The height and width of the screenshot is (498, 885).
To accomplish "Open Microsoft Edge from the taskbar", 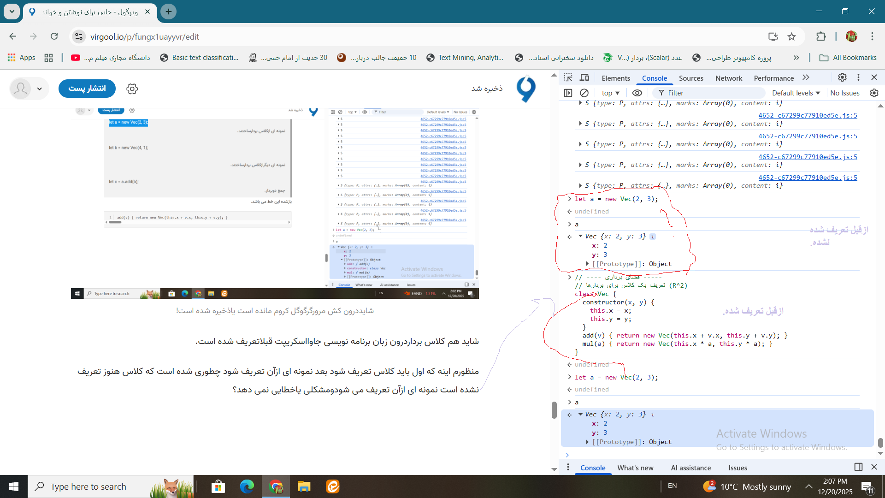I will (x=247, y=486).
